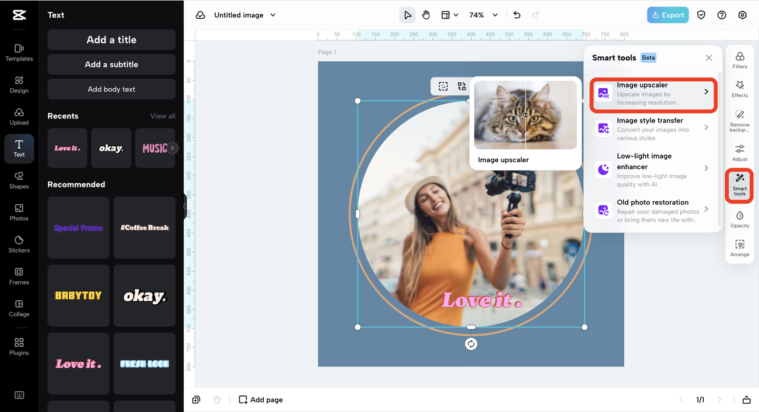Select the hand pan tool
Viewport: 759px width, 412px height.
[x=426, y=15]
